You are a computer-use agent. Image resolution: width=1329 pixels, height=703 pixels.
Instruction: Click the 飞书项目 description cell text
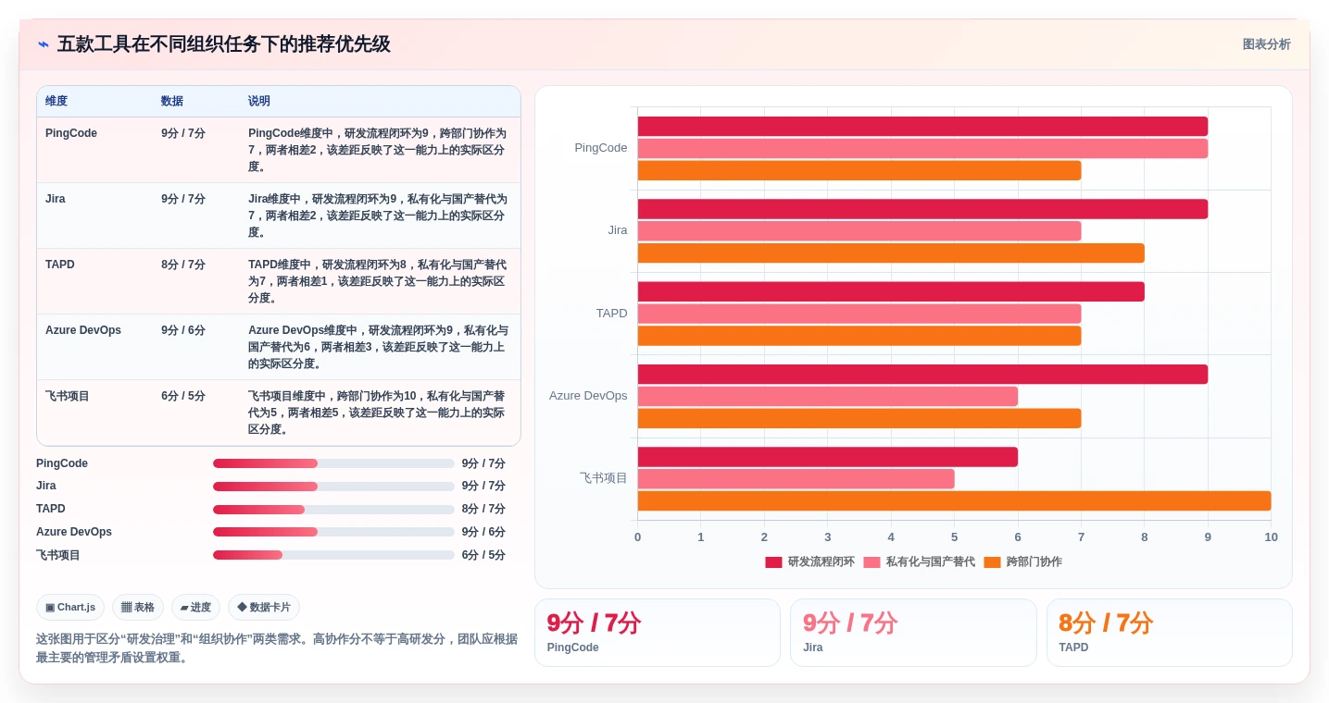pos(377,413)
